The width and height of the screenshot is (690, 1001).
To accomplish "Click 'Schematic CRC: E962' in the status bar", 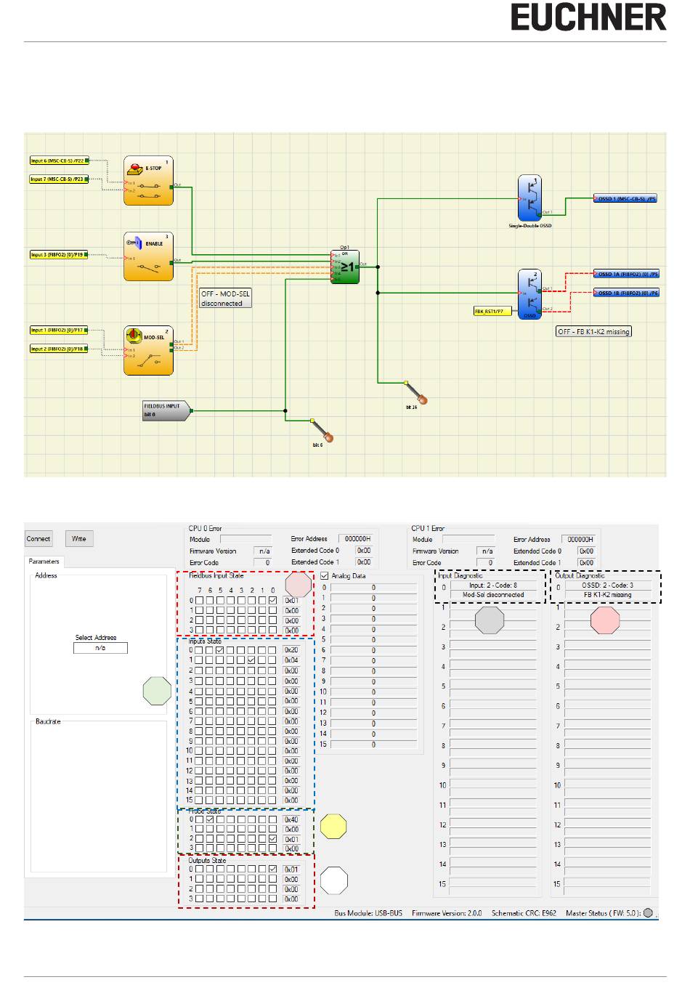I will [524, 913].
